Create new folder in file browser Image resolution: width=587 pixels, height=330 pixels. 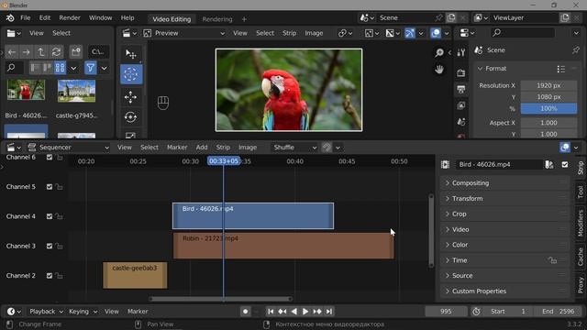(x=76, y=52)
